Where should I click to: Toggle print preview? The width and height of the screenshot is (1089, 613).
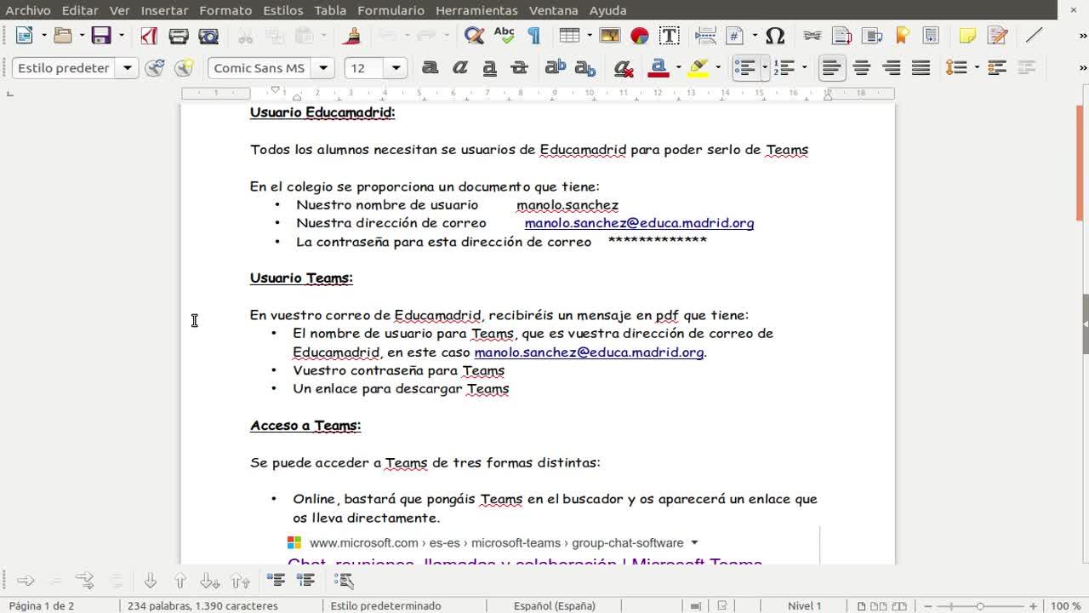[x=208, y=36]
